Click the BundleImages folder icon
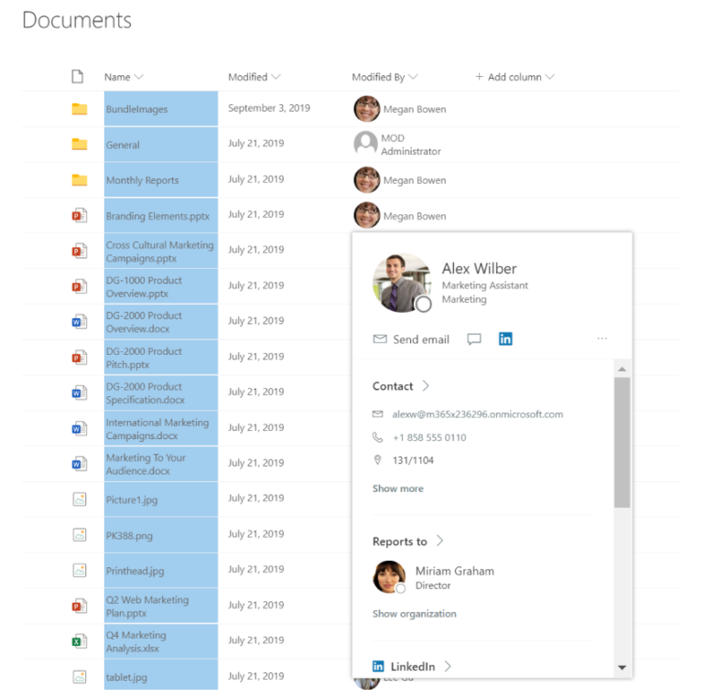The width and height of the screenshot is (703, 698). [x=80, y=109]
